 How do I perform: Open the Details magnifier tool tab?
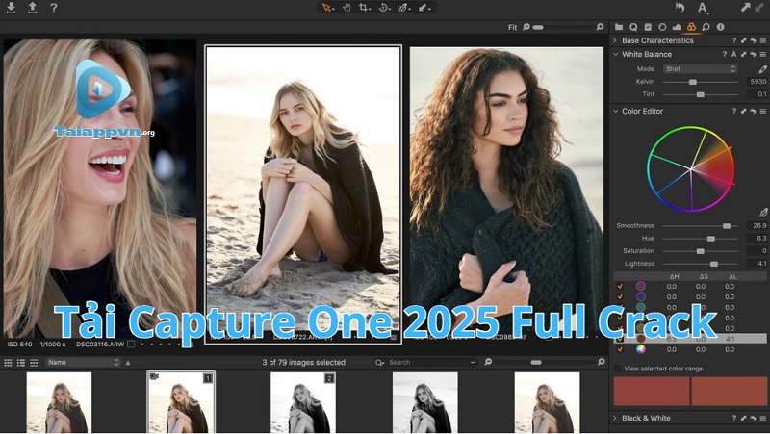coord(706,27)
